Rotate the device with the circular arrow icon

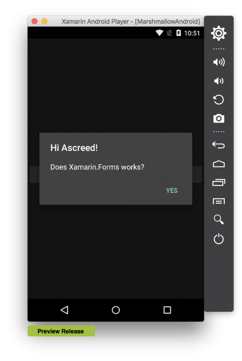click(218, 100)
